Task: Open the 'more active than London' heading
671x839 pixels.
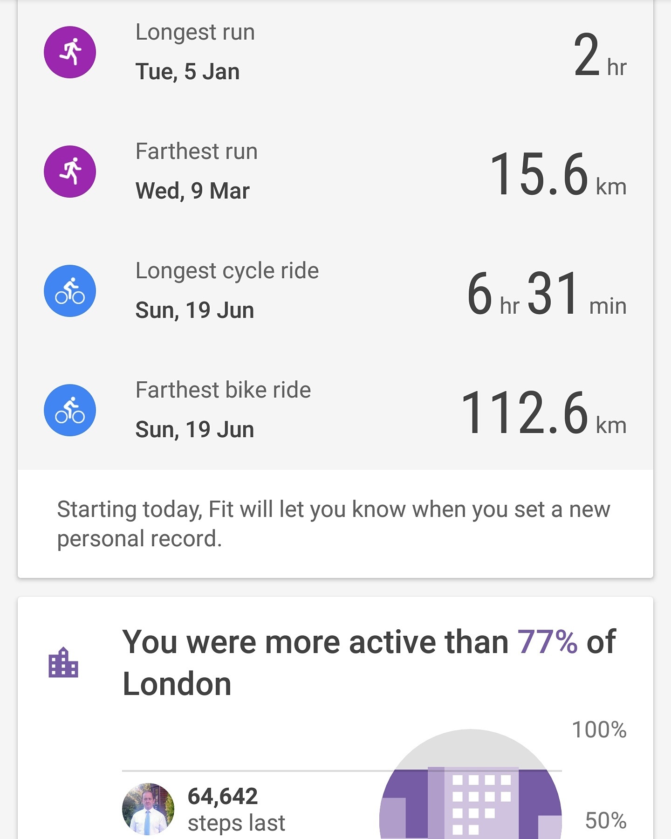Action: (369, 662)
